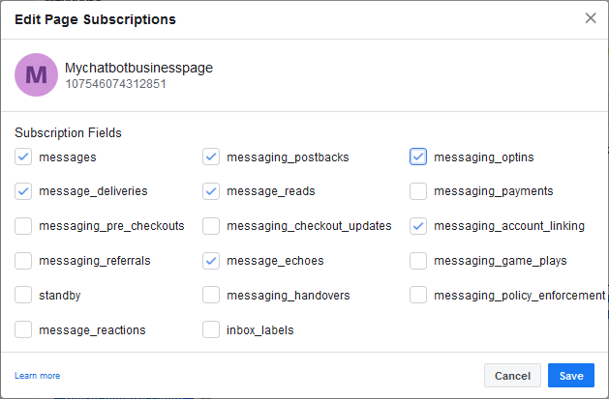Disable the messaging_optins checkbox

pyautogui.click(x=418, y=157)
